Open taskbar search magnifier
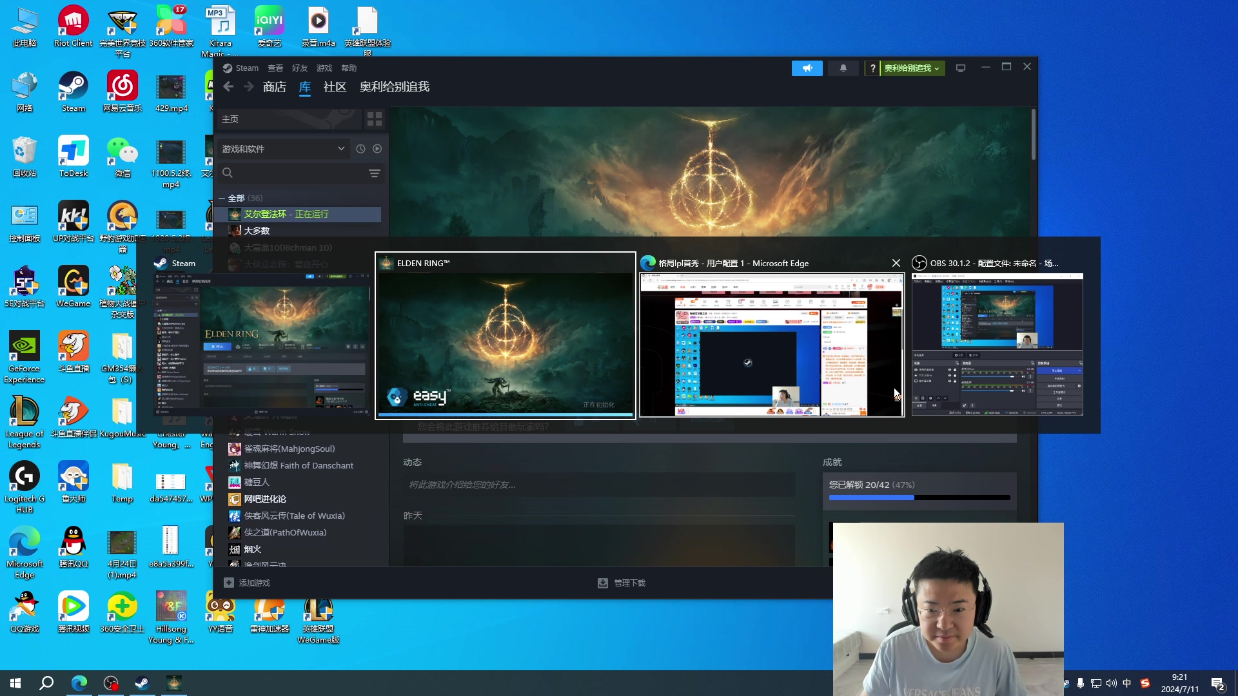Viewport: 1238px width, 696px height. click(46, 683)
